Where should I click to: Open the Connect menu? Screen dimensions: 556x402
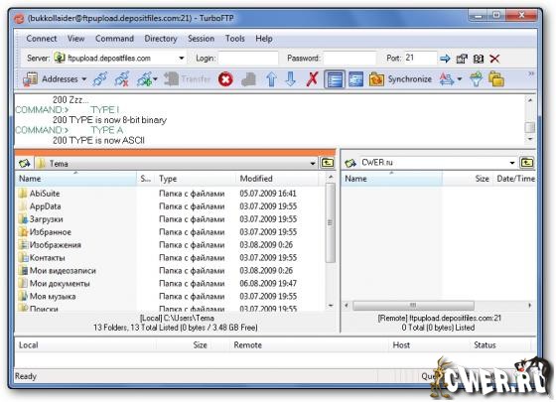(x=41, y=39)
